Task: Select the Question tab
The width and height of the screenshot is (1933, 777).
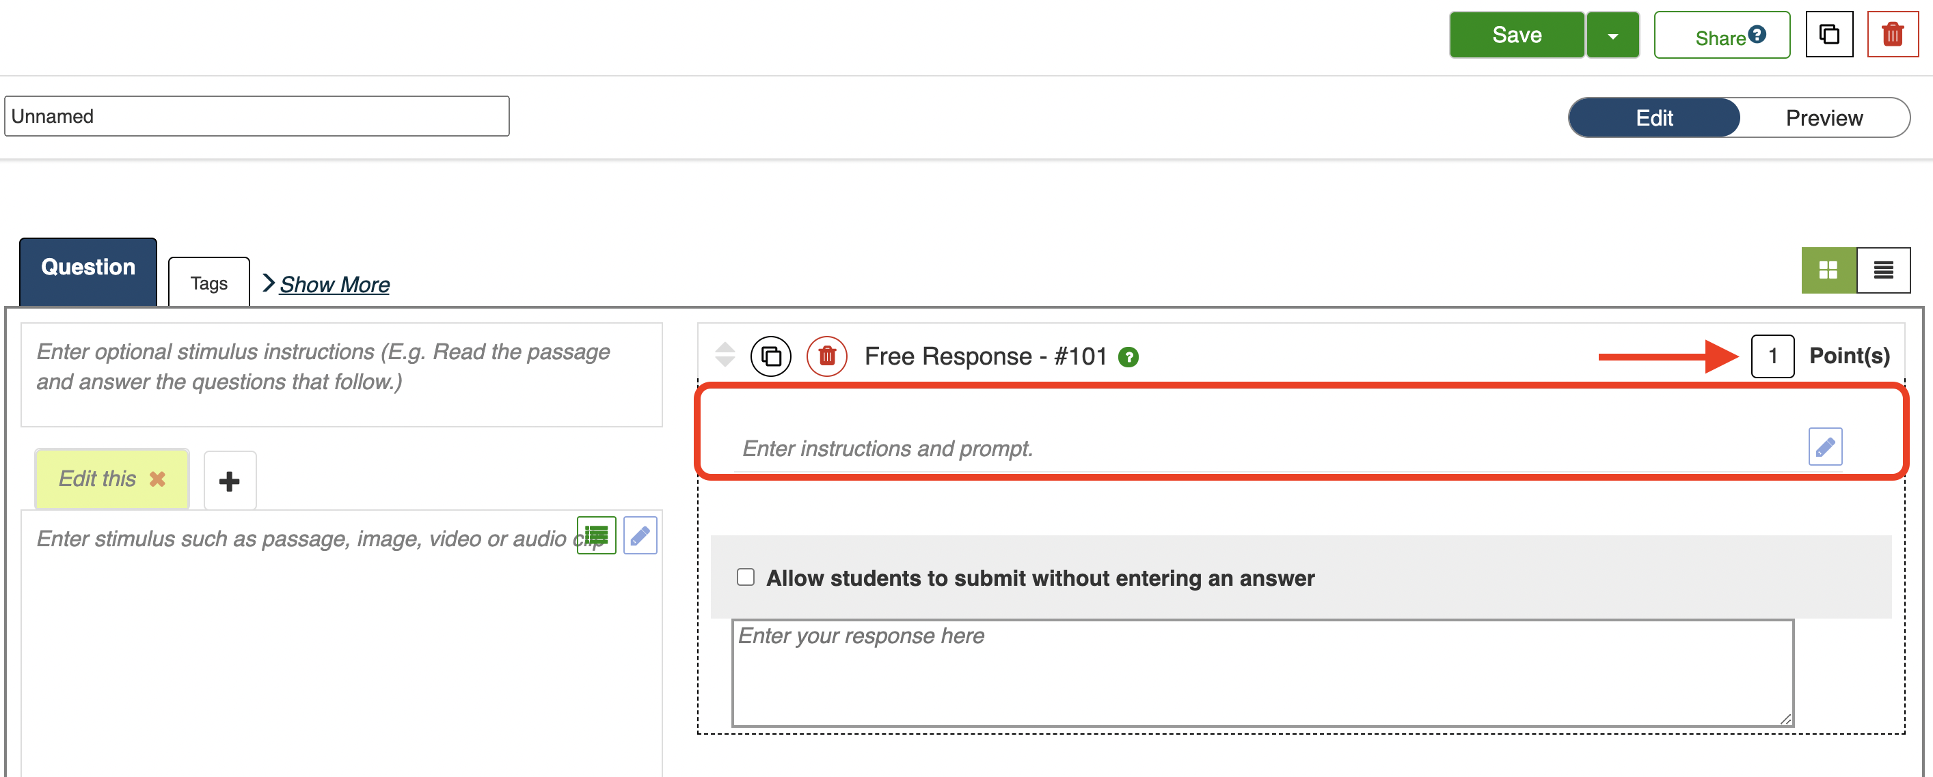Action: [87, 268]
